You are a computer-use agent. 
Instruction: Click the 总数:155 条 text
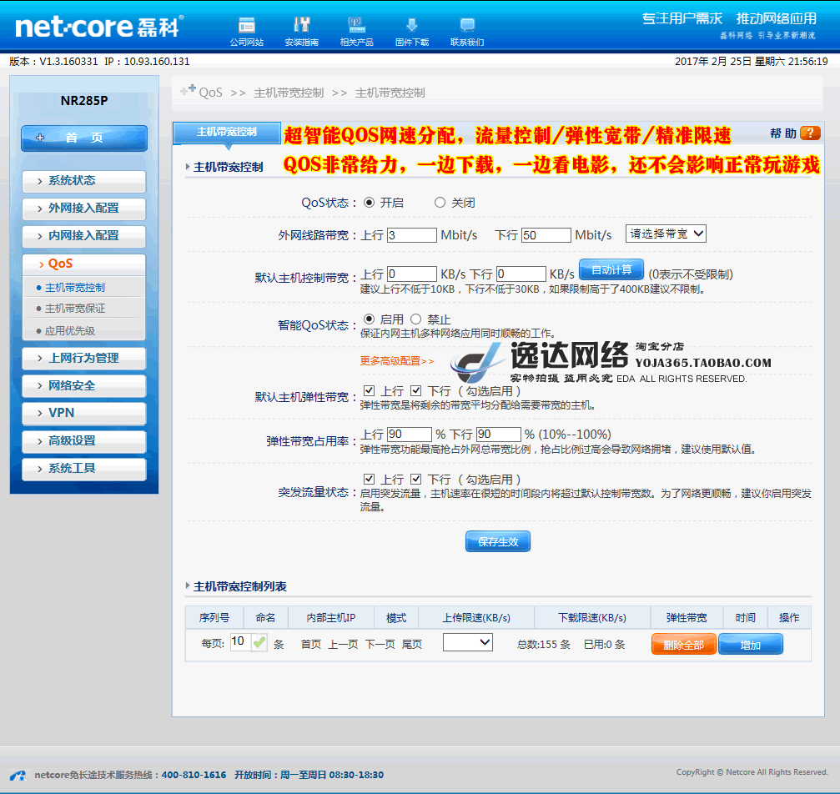tap(543, 644)
